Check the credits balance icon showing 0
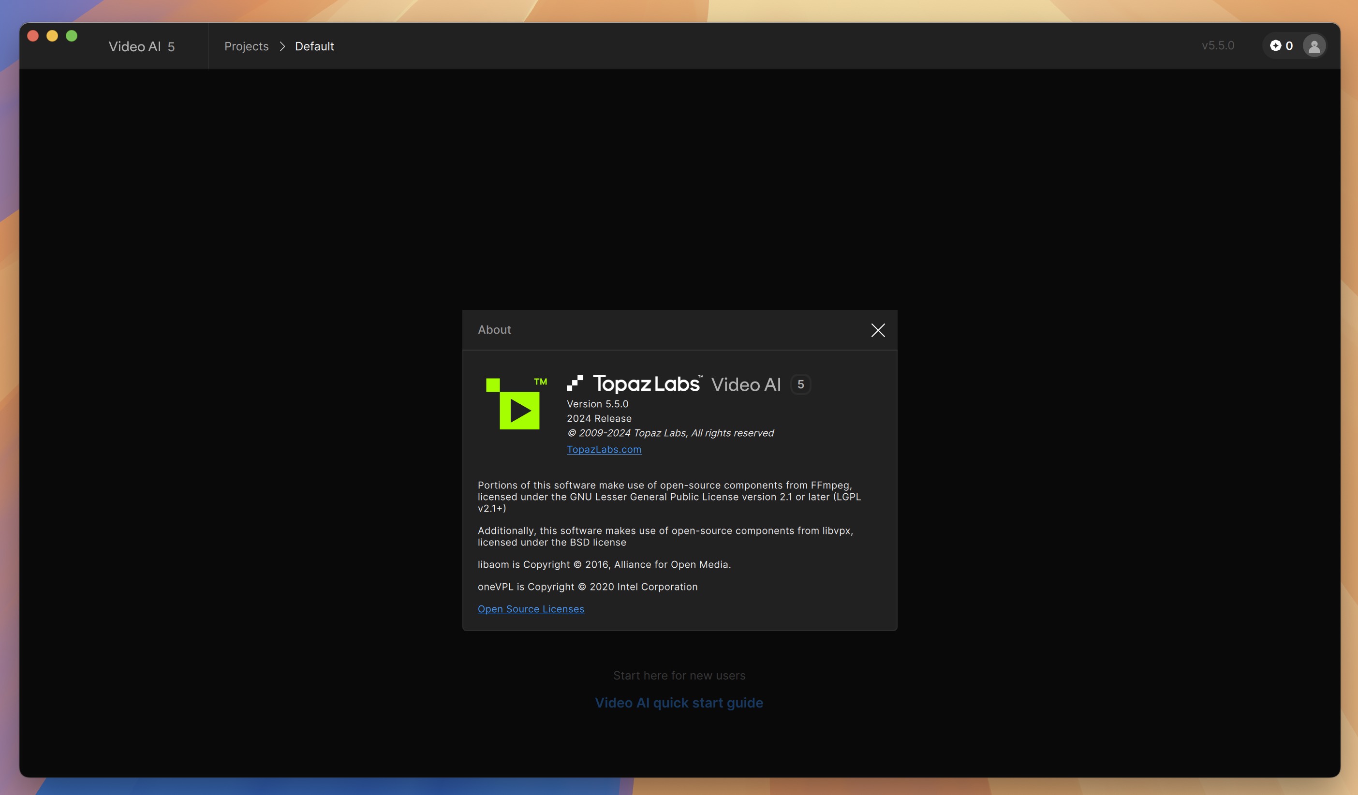 coord(1282,46)
